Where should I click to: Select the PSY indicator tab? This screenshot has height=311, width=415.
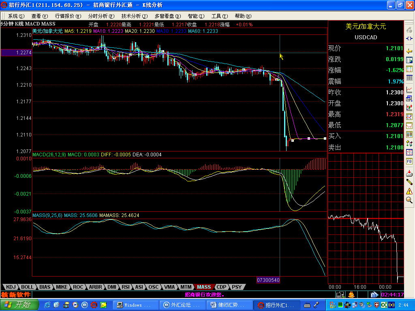point(237,287)
